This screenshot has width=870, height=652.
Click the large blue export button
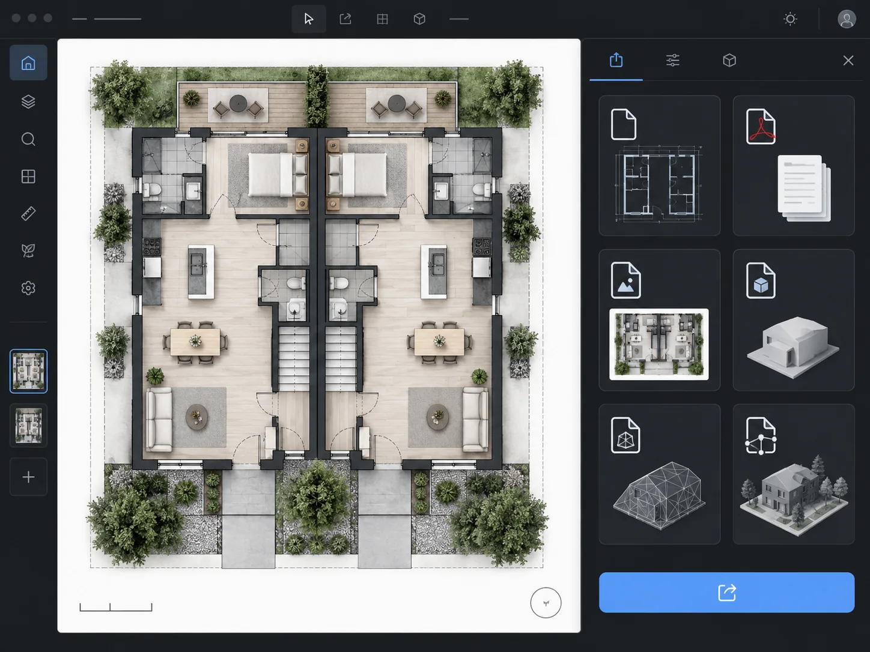click(x=726, y=593)
